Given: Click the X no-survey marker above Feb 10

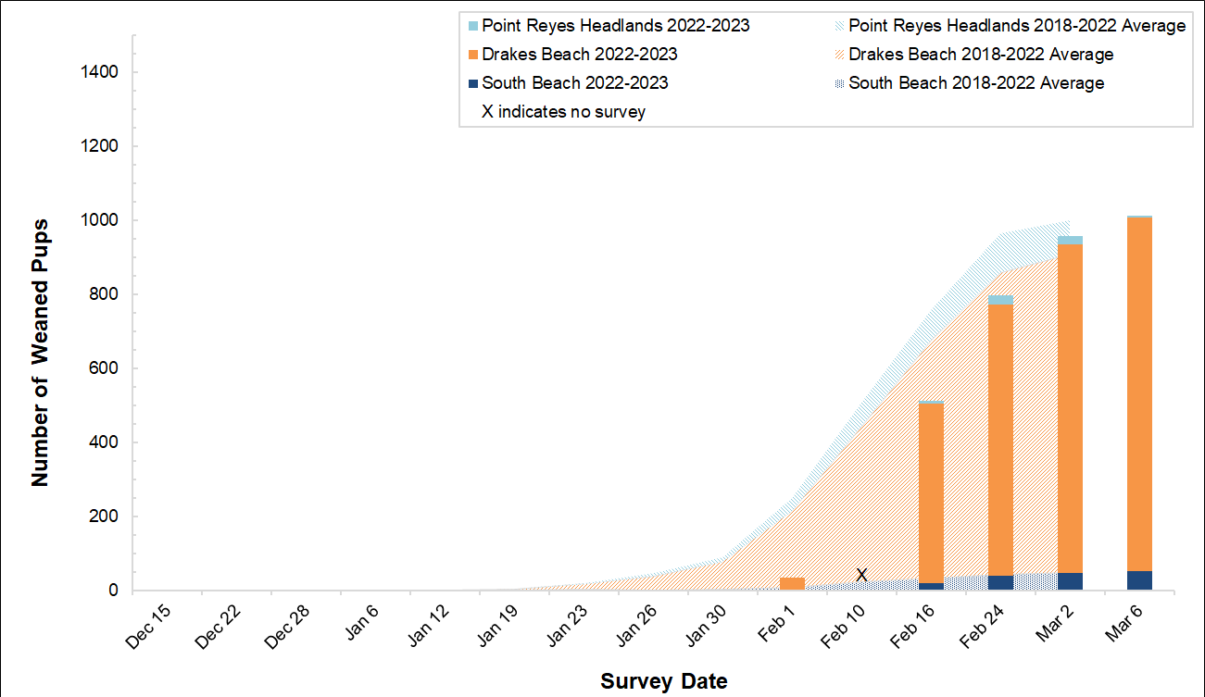Looking at the screenshot, I should (861, 575).
